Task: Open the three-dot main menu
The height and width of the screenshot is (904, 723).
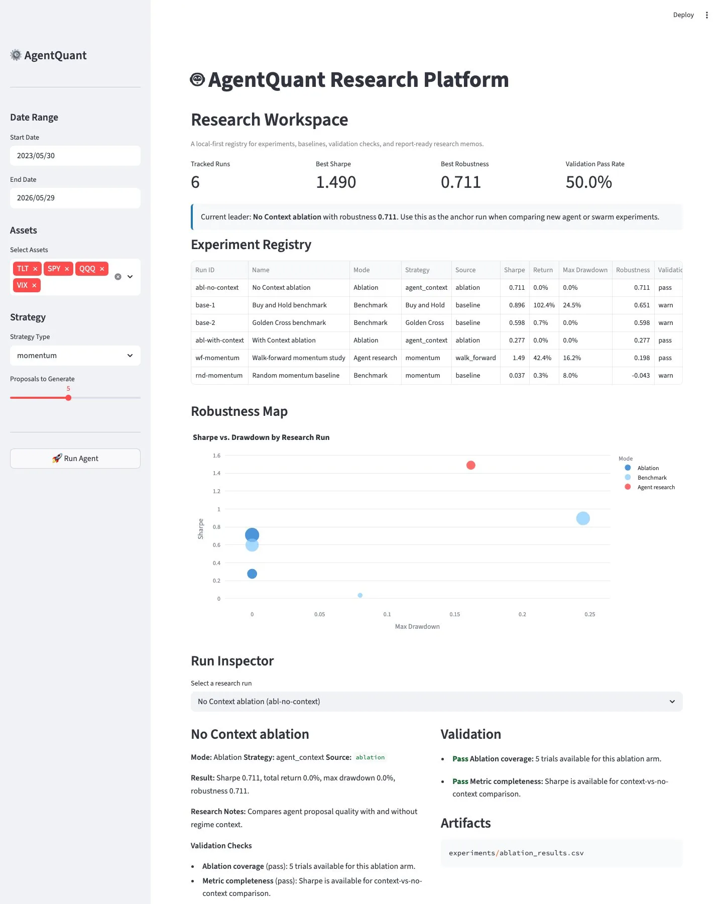Action: coord(706,15)
